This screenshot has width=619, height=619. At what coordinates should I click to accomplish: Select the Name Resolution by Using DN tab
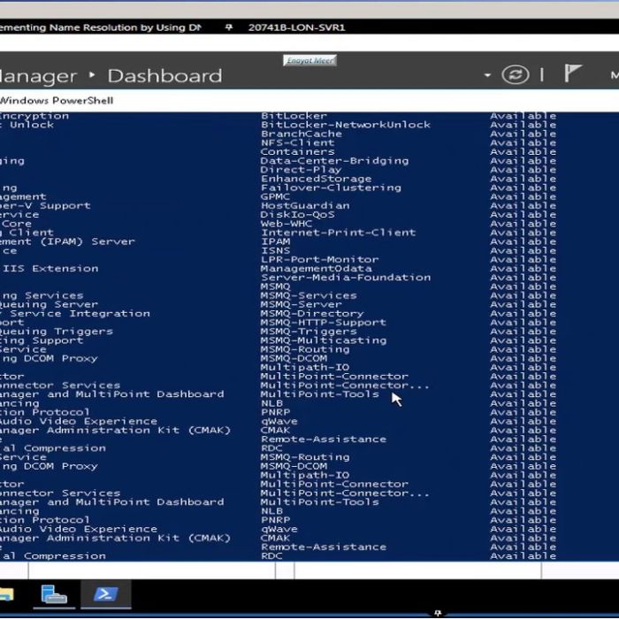pos(100,27)
